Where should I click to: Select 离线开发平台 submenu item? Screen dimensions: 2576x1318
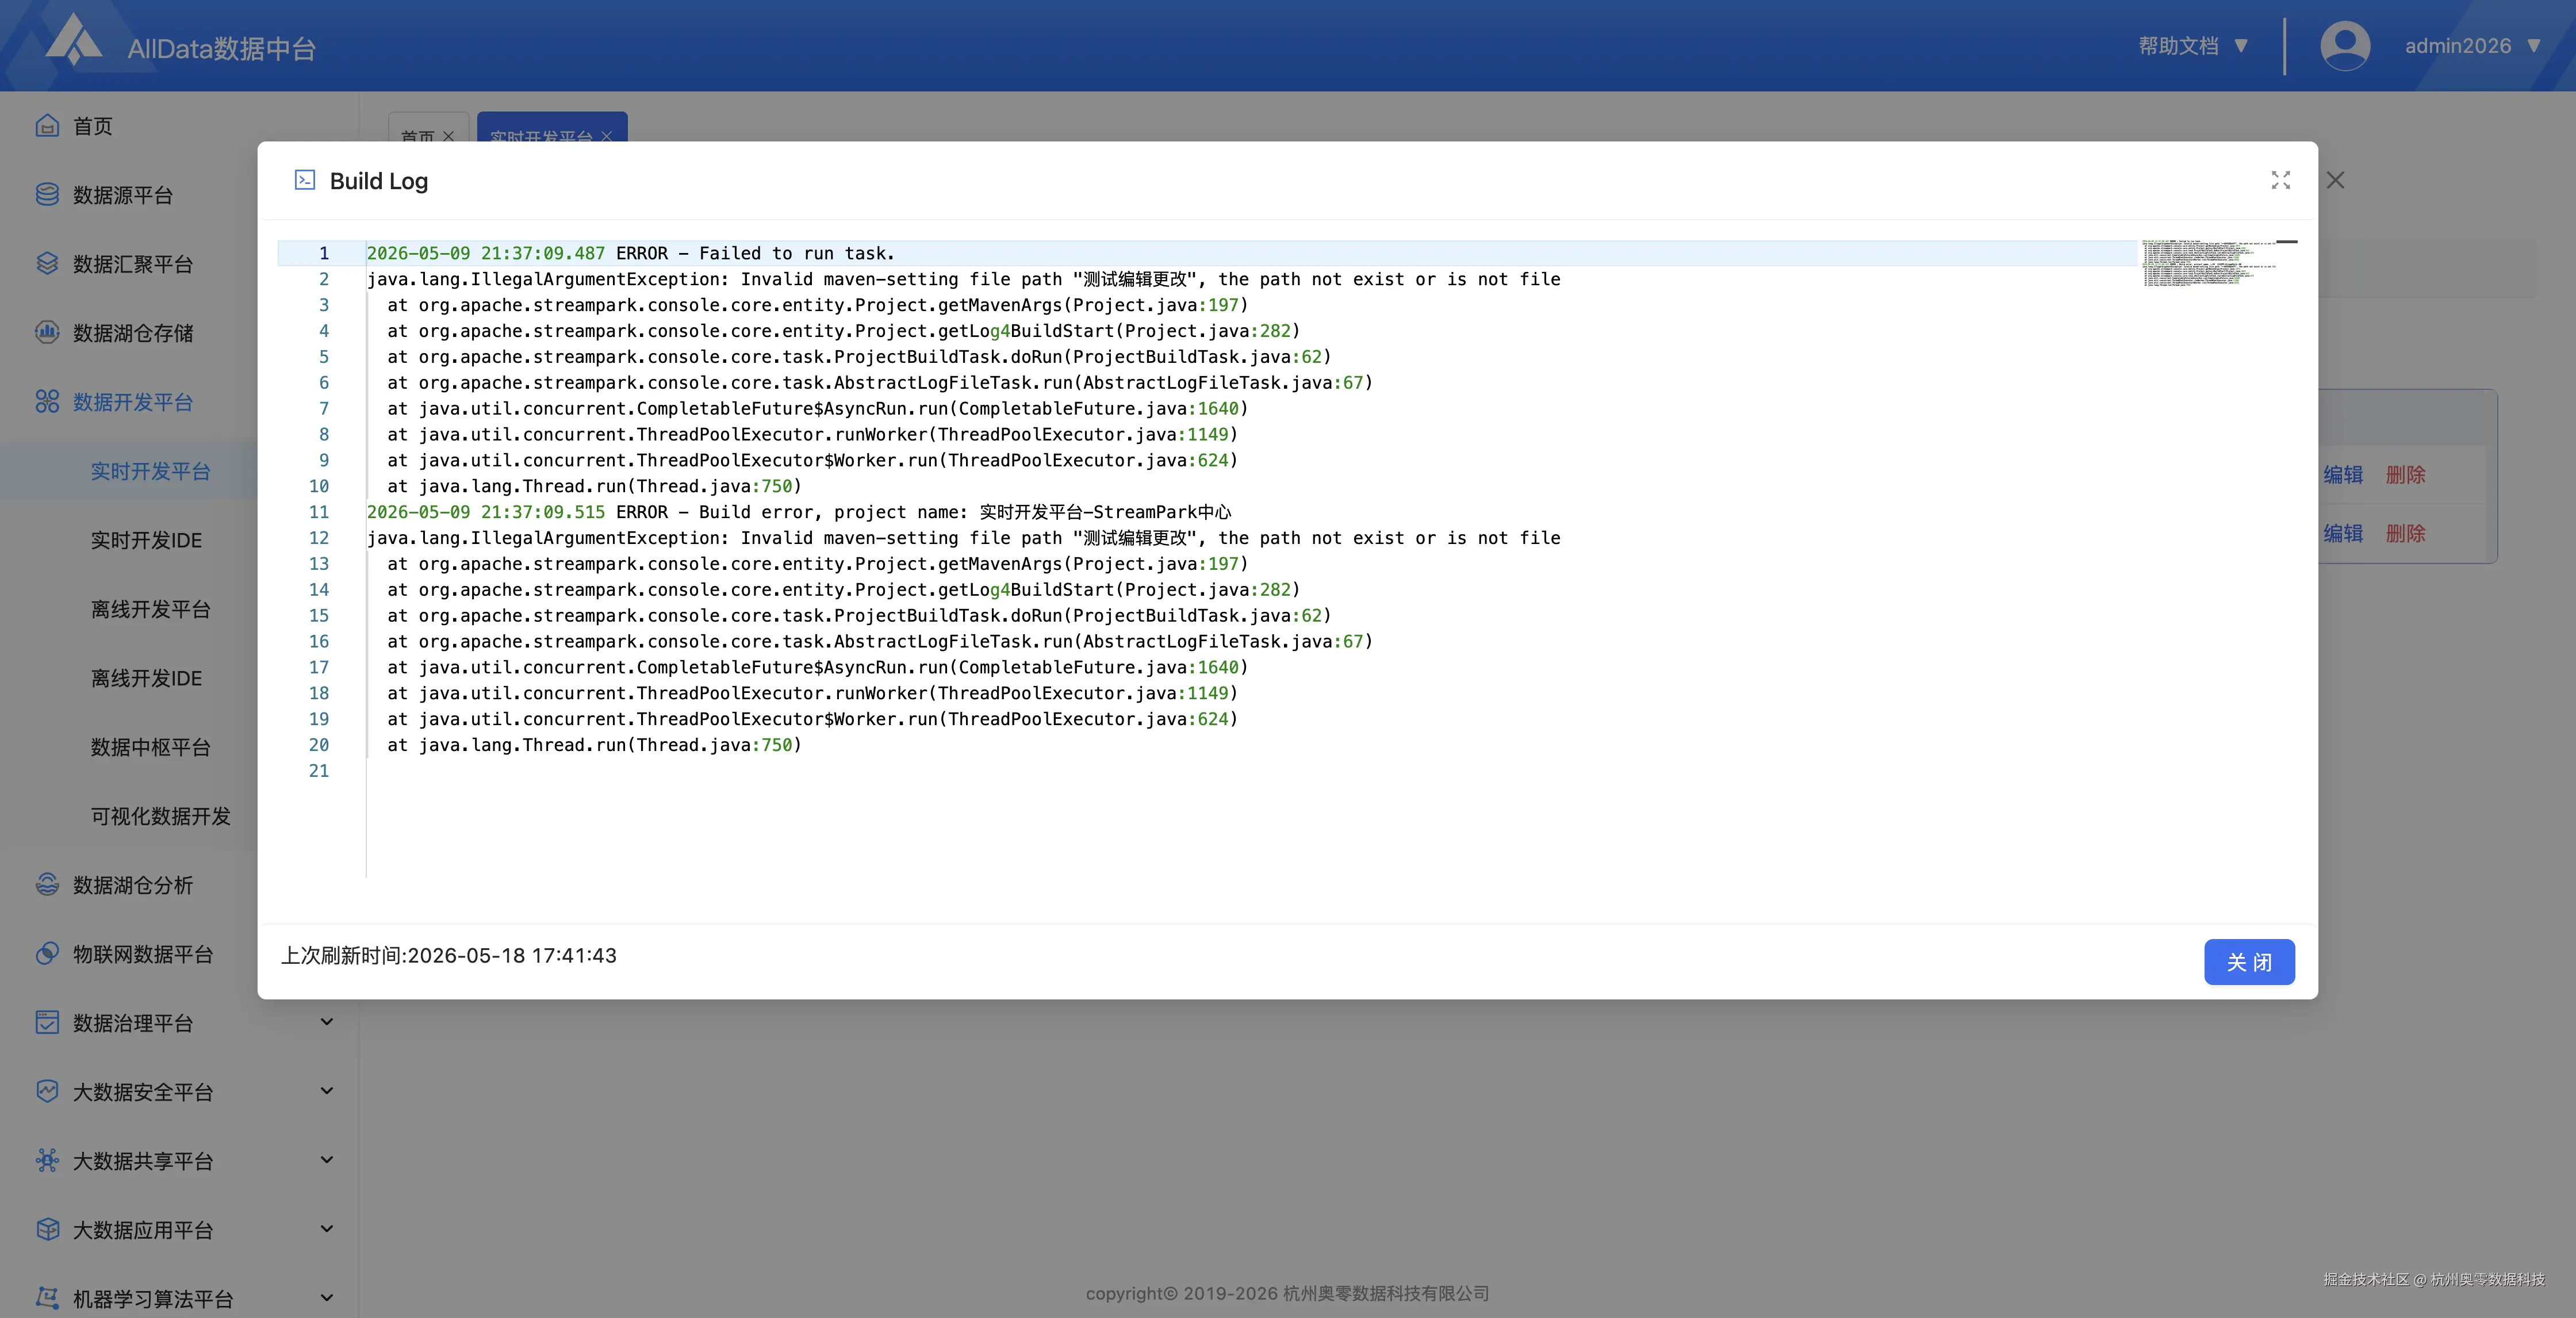click(151, 609)
